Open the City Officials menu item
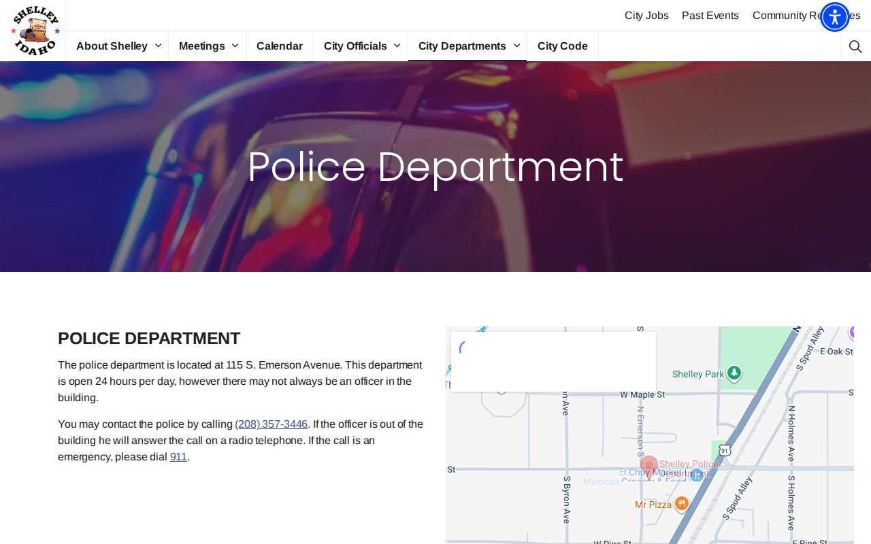The image size is (871, 544). tap(355, 46)
